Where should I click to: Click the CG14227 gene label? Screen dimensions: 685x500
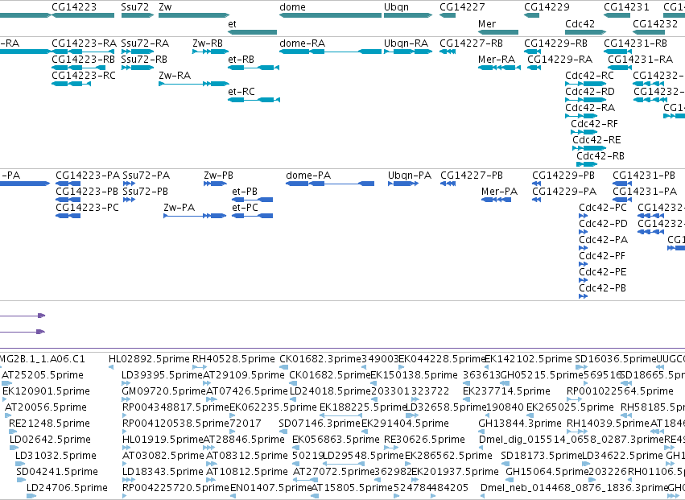[462, 7]
